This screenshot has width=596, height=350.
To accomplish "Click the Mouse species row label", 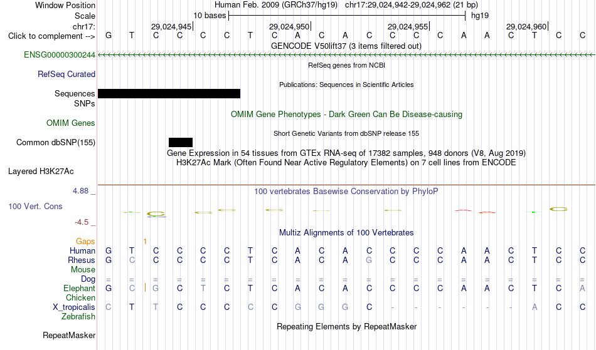I will (83, 270).
